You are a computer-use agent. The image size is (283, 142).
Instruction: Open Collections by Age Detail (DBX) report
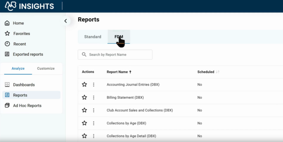[132, 136]
